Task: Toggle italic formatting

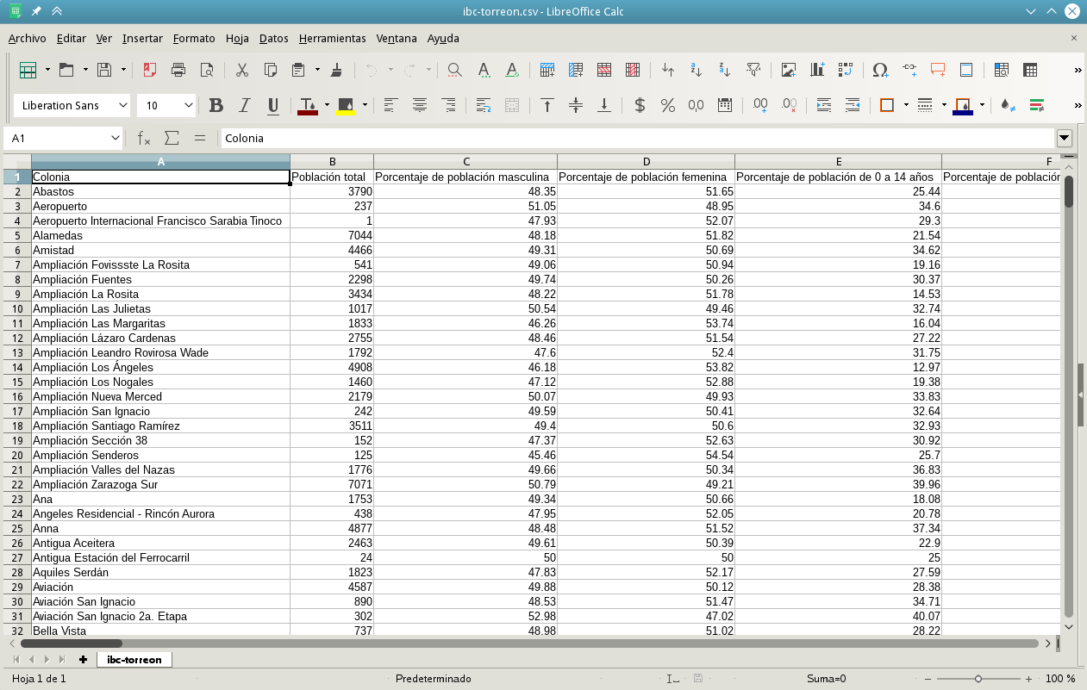Action: [x=245, y=104]
